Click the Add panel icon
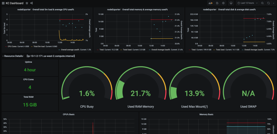 tap(211, 3)
